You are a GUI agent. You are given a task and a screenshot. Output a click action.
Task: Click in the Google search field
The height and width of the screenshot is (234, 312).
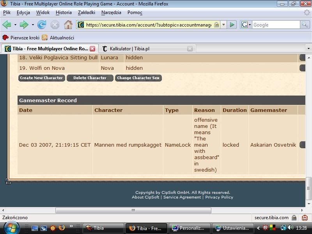(276, 25)
